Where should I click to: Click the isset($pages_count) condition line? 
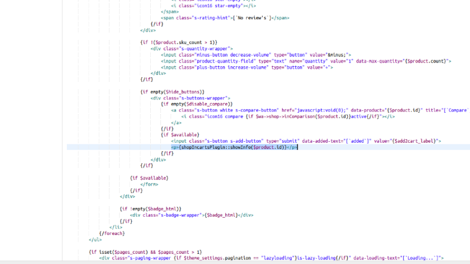146,252
